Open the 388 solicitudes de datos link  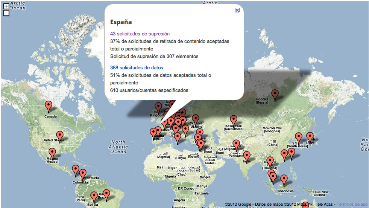137,68
